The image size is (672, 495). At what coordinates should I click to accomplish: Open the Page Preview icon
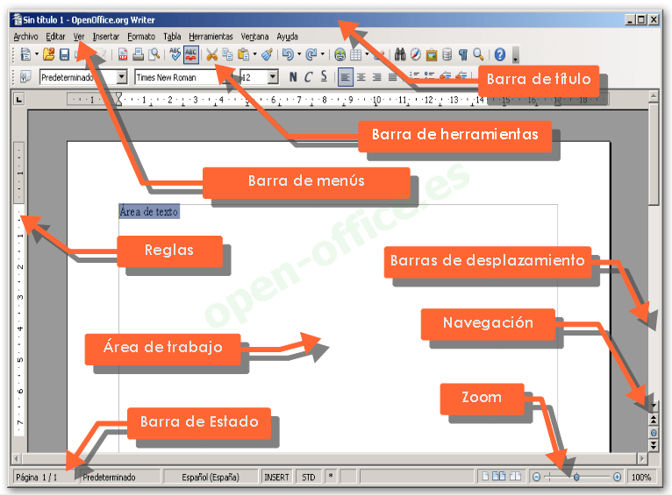point(154,54)
